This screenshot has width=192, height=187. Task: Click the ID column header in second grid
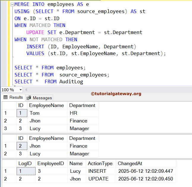22,138
